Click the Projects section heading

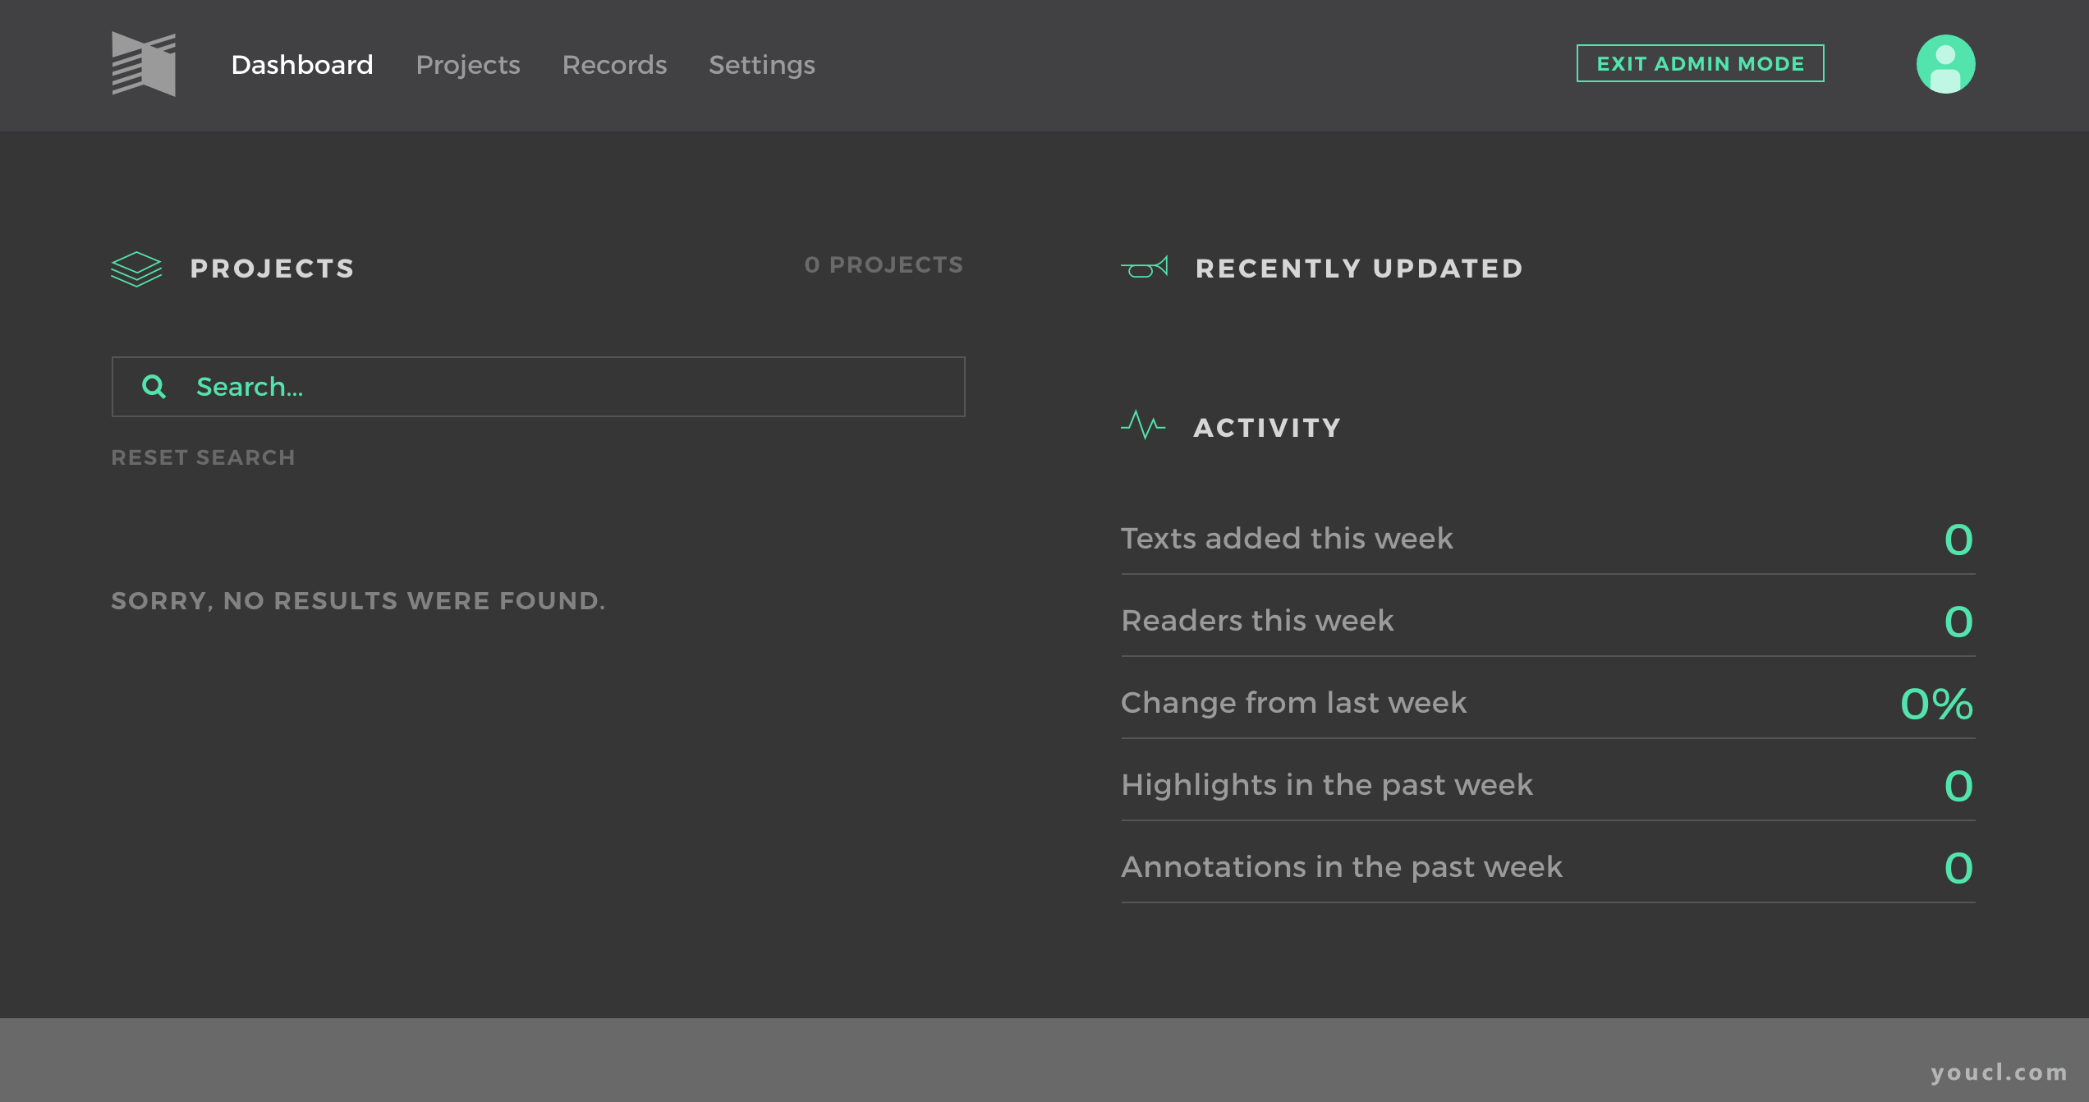click(273, 269)
